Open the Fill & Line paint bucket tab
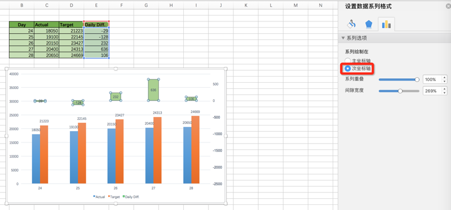This screenshot has width=451, height=210. 351,24
